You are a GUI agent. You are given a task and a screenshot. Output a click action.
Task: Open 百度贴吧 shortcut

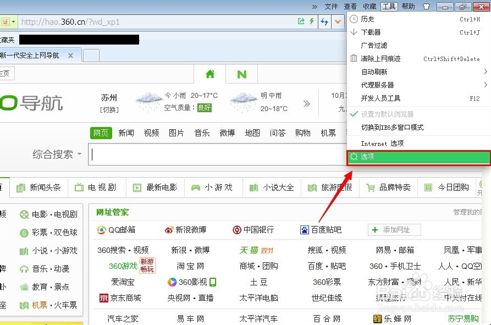[321, 230]
